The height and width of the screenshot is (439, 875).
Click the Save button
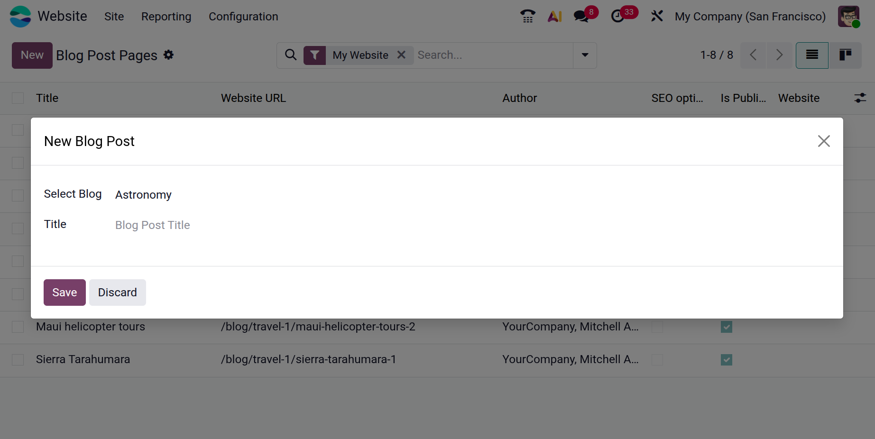point(64,293)
